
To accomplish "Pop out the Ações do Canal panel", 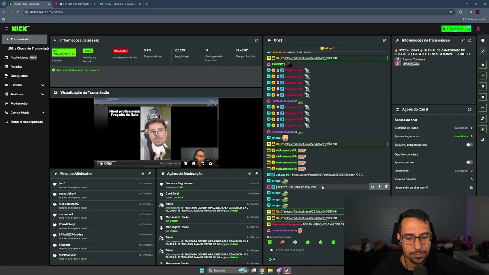I will click(x=470, y=109).
